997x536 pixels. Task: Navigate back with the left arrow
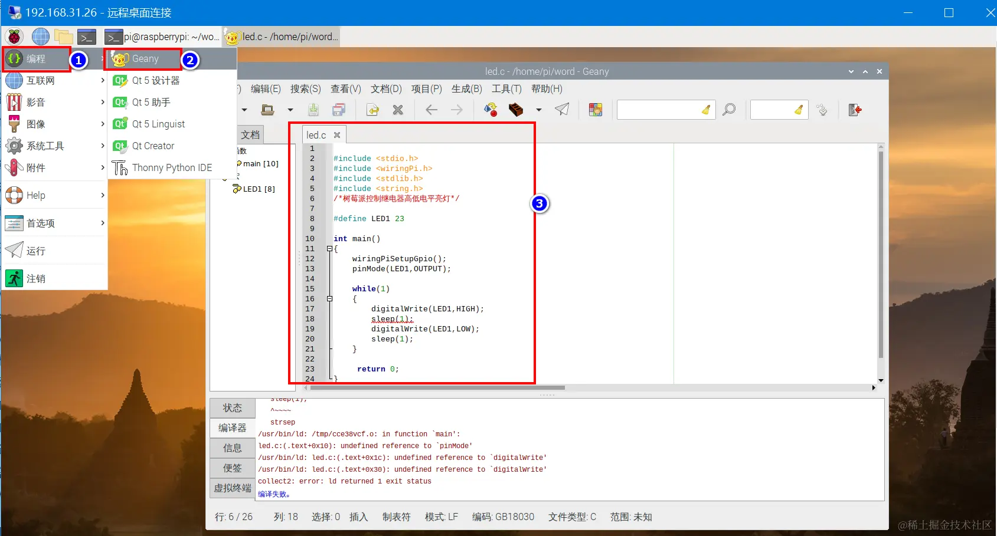point(432,110)
